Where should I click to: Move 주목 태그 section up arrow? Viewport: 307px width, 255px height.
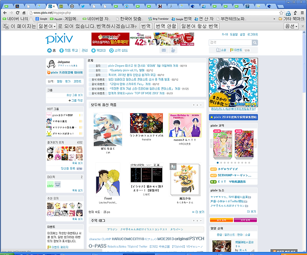click(194, 221)
